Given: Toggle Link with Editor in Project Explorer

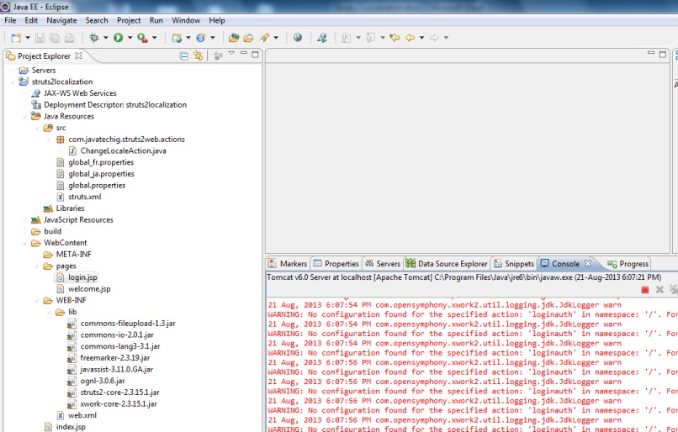Looking at the screenshot, I should (x=199, y=56).
